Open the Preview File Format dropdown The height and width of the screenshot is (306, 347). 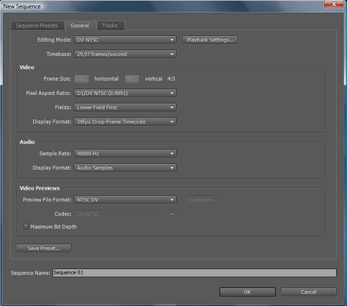click(125, 200)
